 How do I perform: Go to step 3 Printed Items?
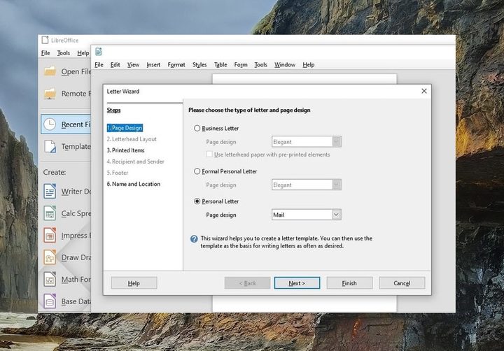pyautogui.click(x=126, y=150)
